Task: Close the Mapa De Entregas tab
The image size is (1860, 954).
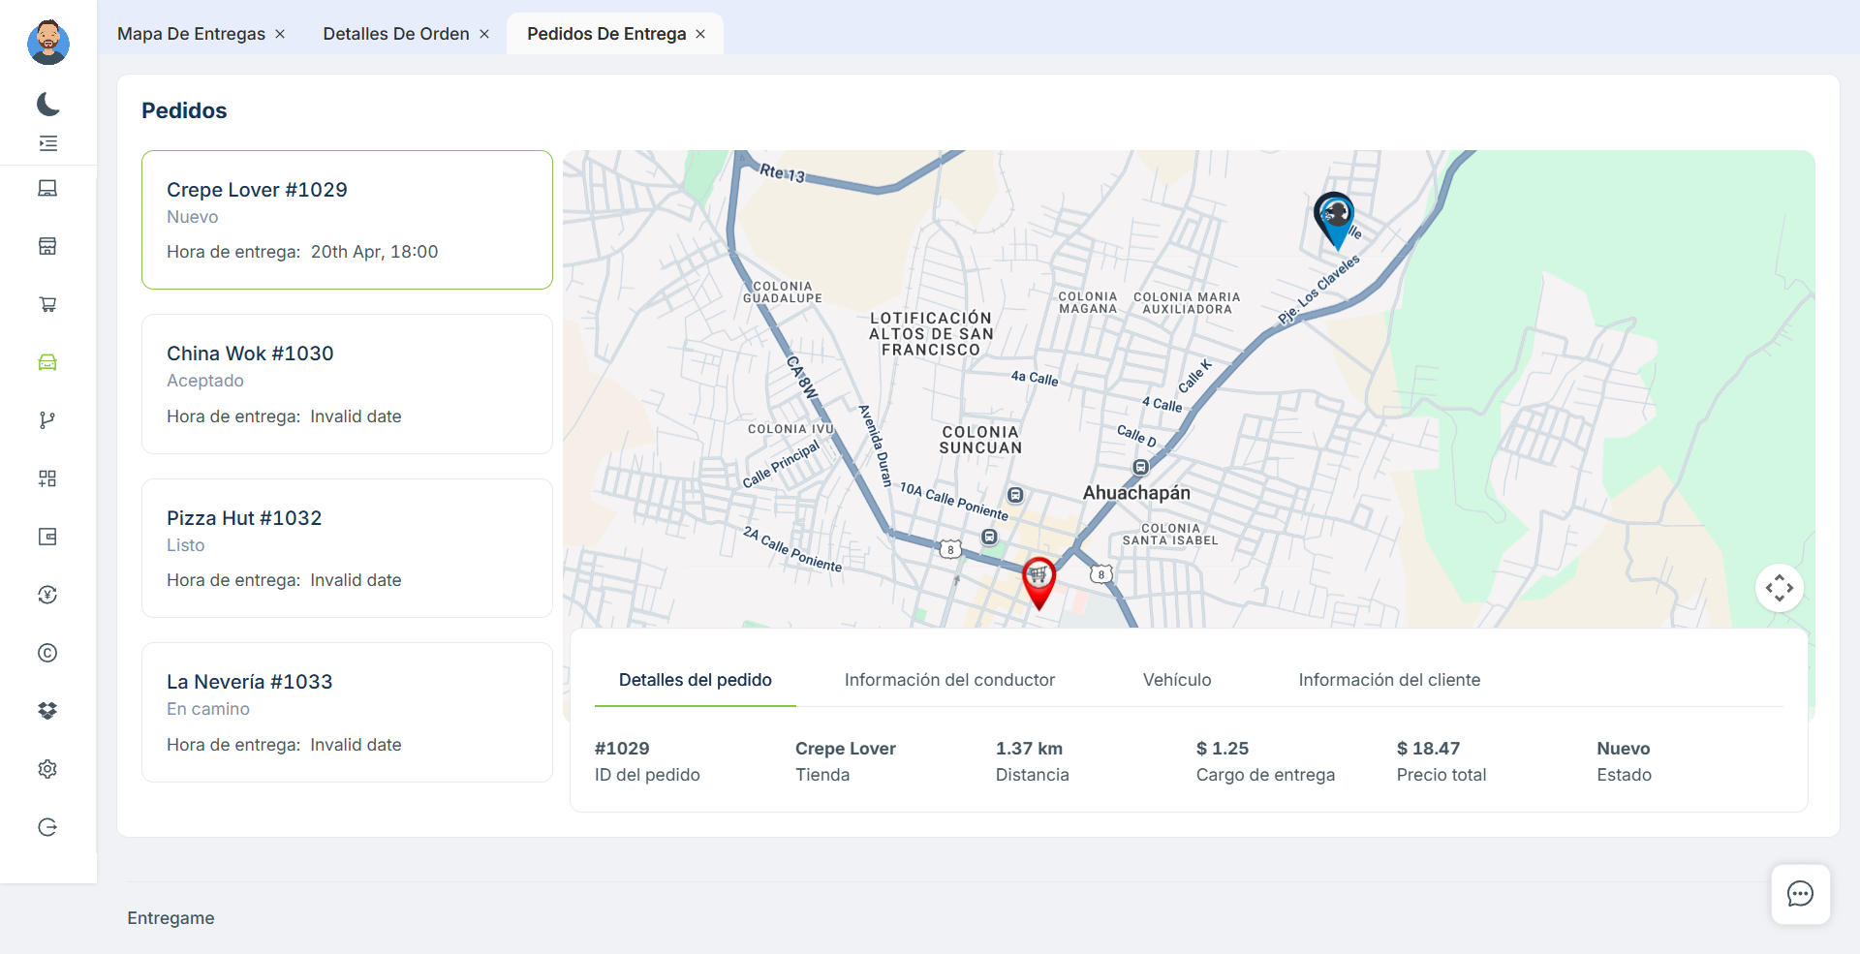Action: [x=280, y=34]
